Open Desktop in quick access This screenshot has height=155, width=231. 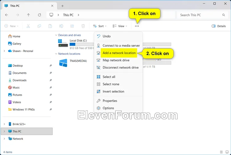(15, 66)
